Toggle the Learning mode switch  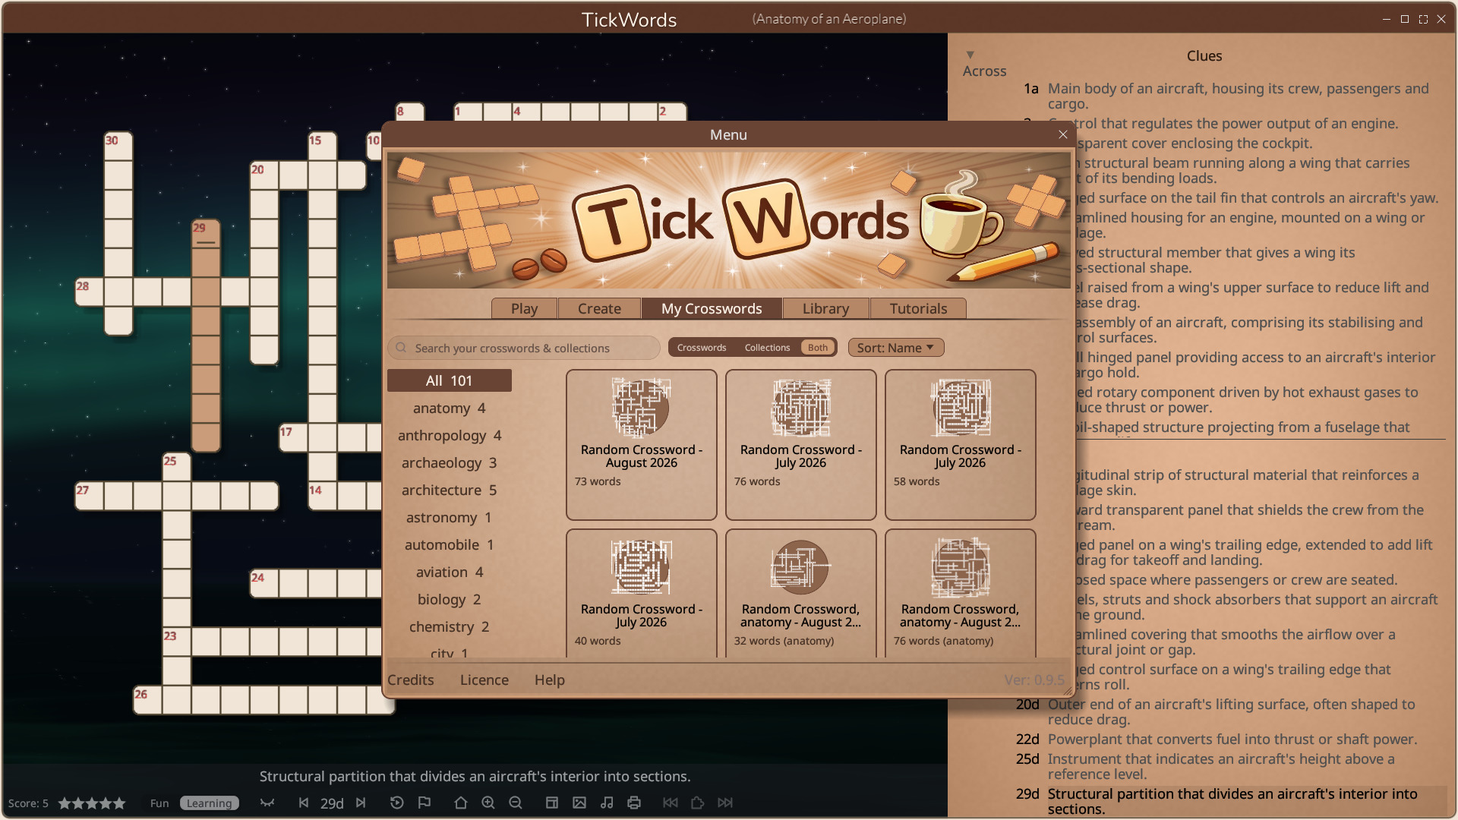(210, 803)
